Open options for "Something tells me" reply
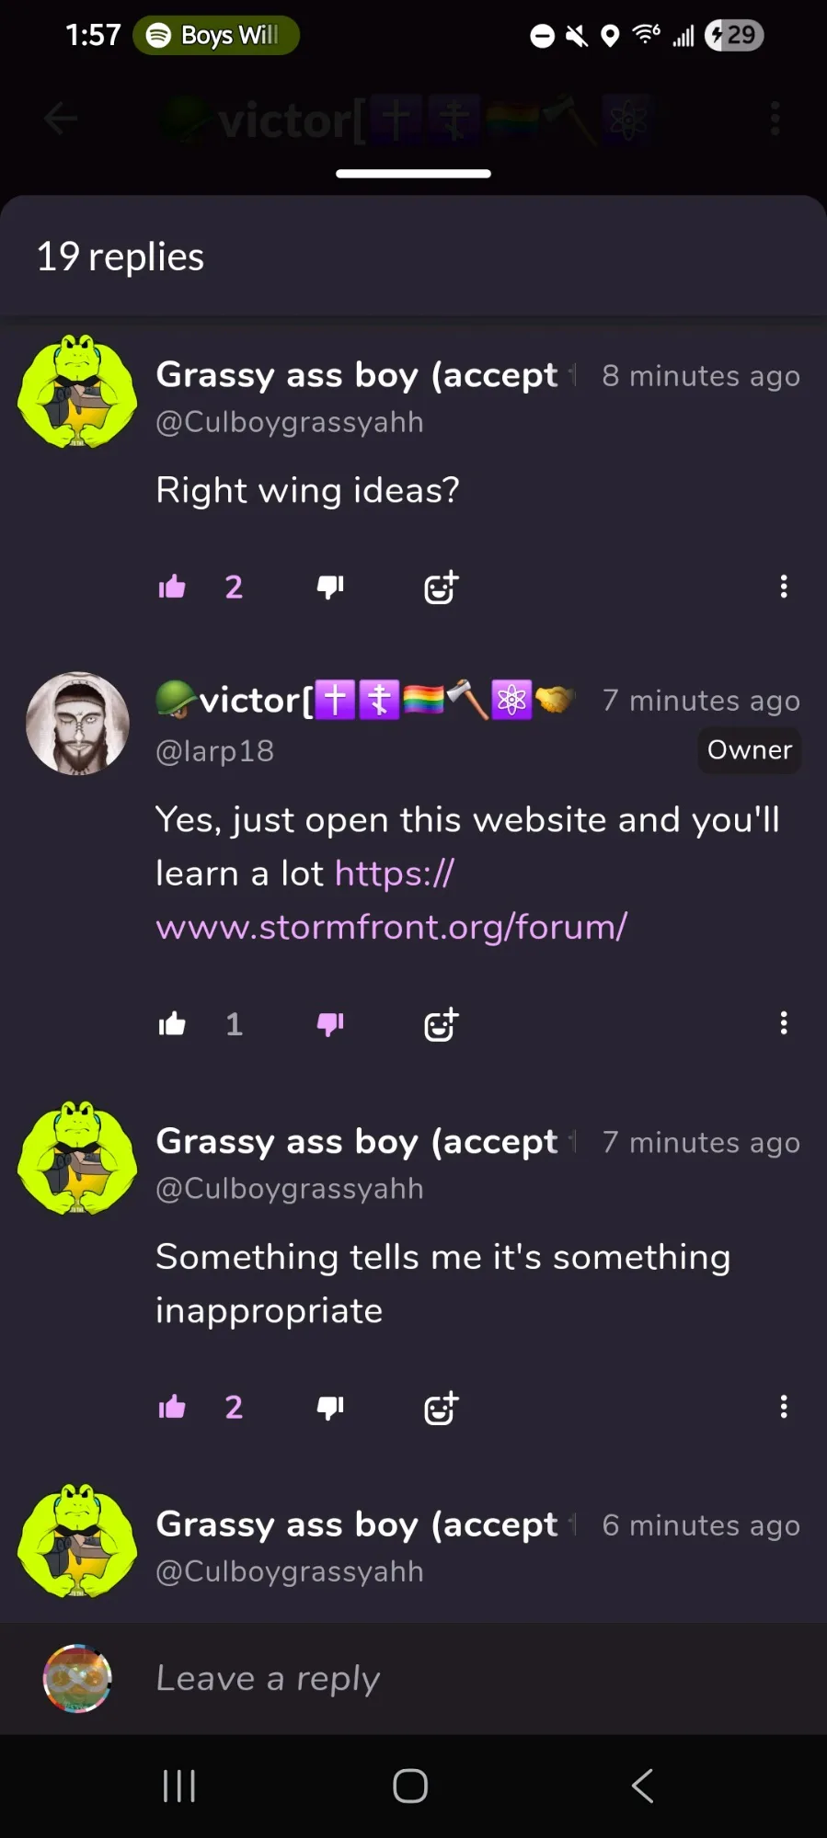The height and width of the screenshot is (1838, 827). tap(784, 1407)
